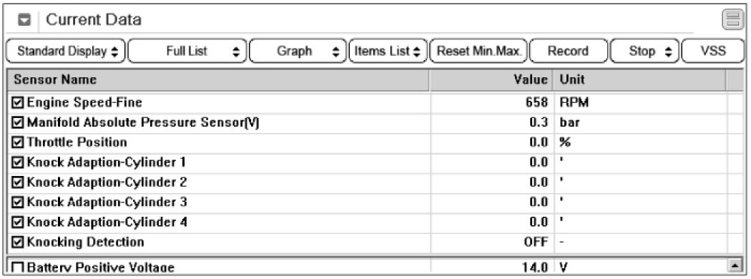
Task: Click the VSS button
Action: point(712,52)
